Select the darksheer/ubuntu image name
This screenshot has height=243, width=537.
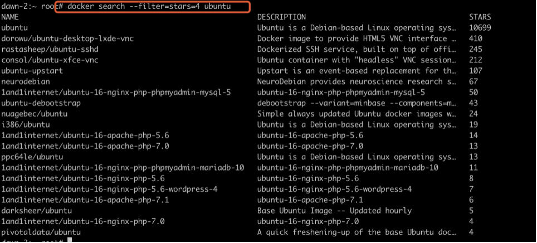(x=36, y=211)
